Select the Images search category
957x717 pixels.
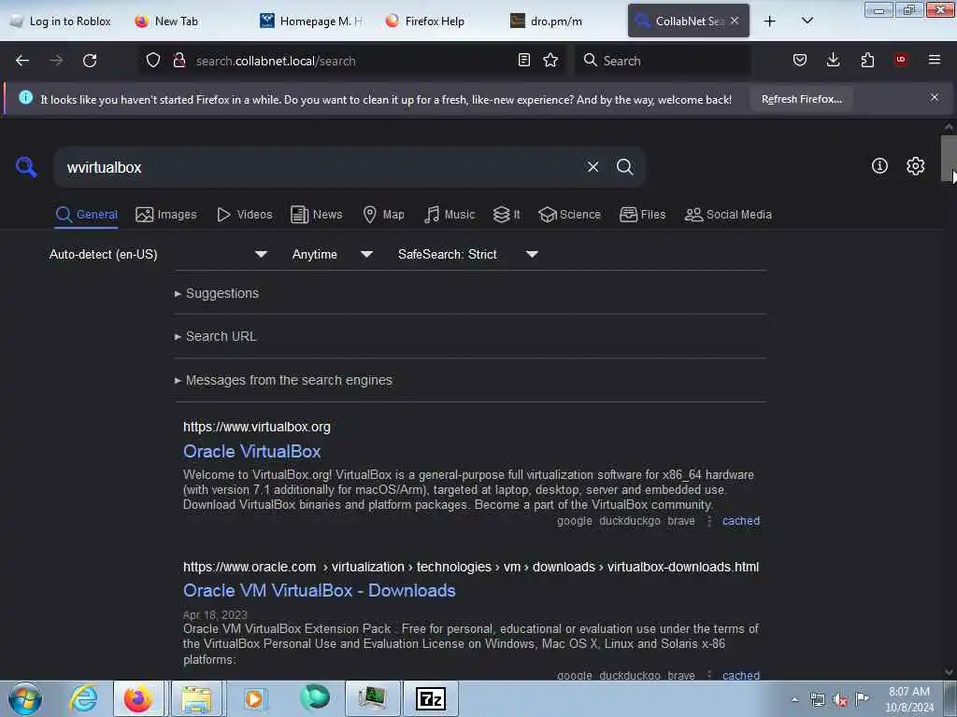[x=166, y=215]
